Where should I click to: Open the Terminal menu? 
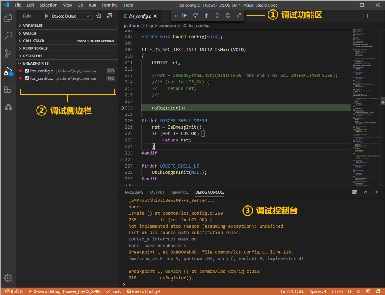(110, 5)
